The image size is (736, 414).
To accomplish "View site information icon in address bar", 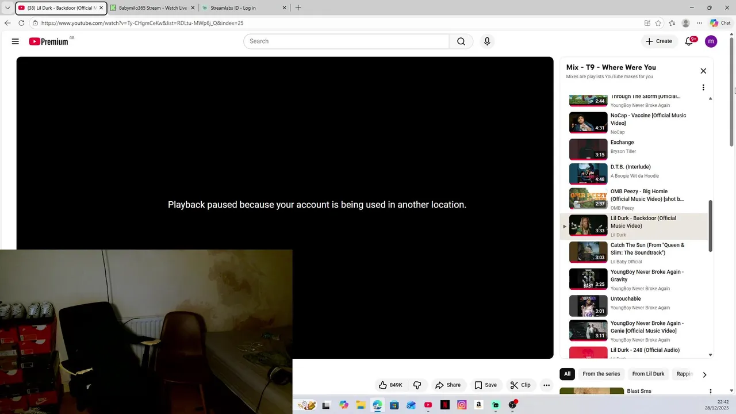I will pyautogui.click(x=35, y=23).
